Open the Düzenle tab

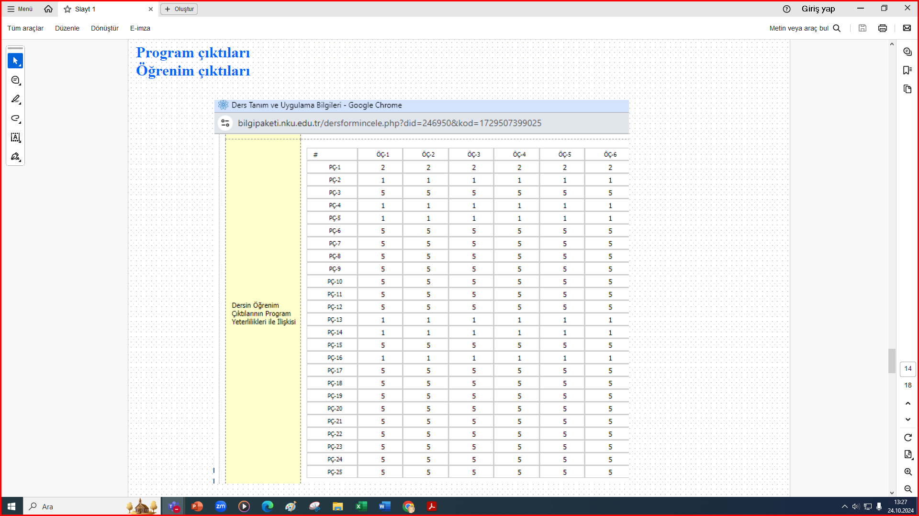tap(67, 28)
